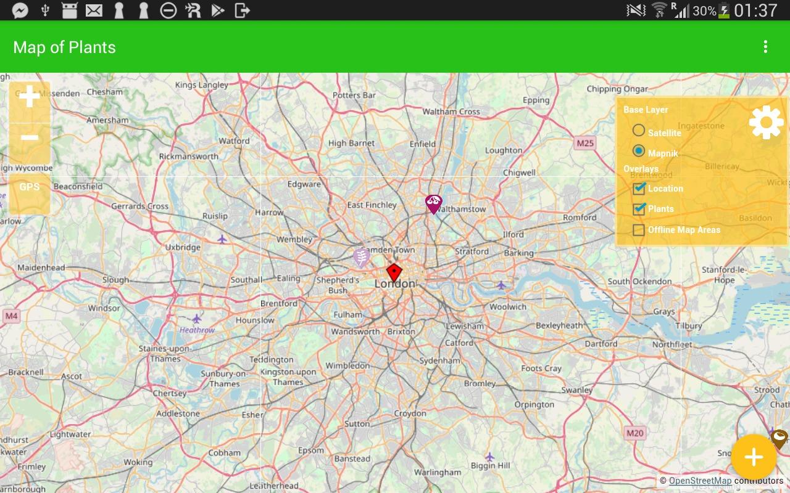790x493 pixels.
Task: Tap the email notification icon in status bar
Action: tap(94, 10)
